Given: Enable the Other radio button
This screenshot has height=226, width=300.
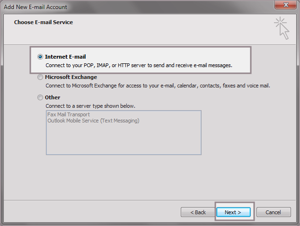Looking at the screenshot, I should [40, 97].
